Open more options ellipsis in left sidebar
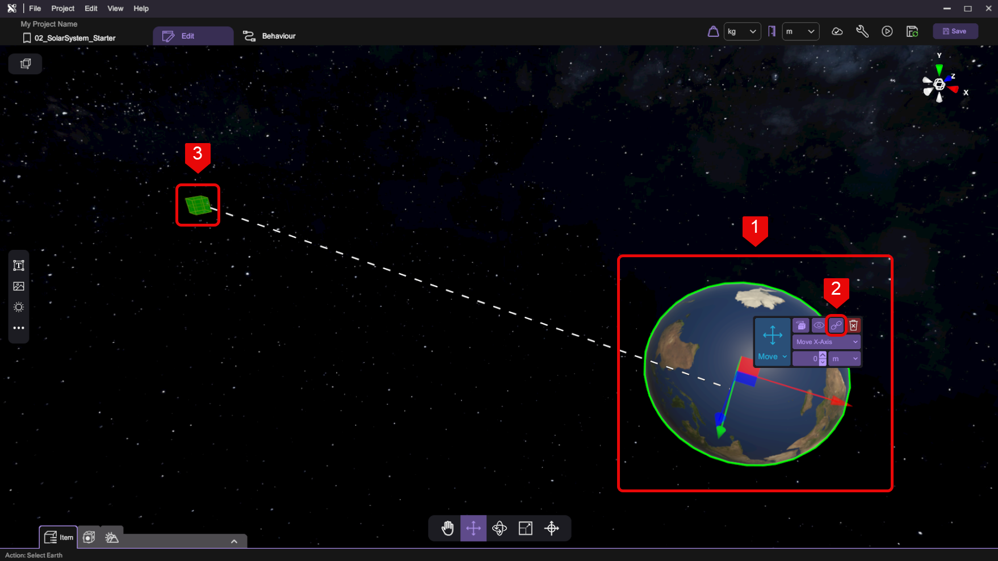 point(19,328)
